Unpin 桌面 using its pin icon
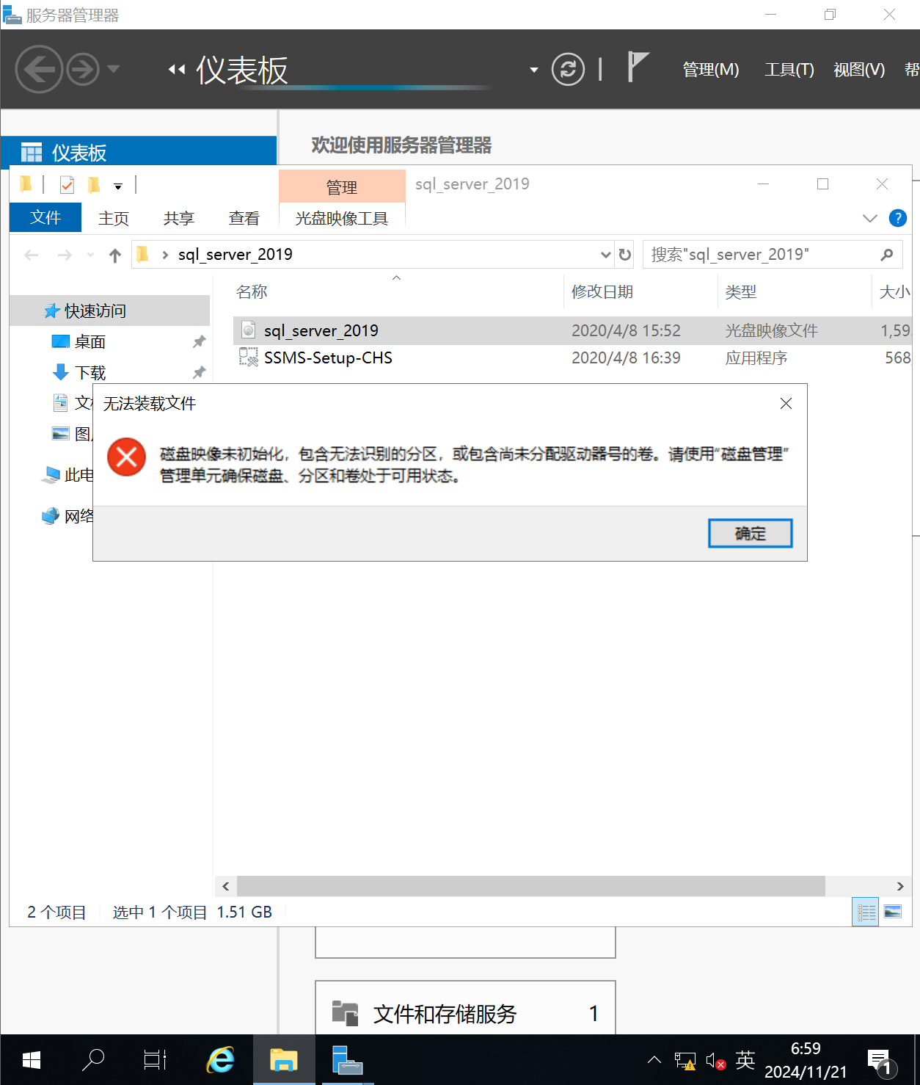The width and height of the screenshot is (920, 1085). coord(199,342)
